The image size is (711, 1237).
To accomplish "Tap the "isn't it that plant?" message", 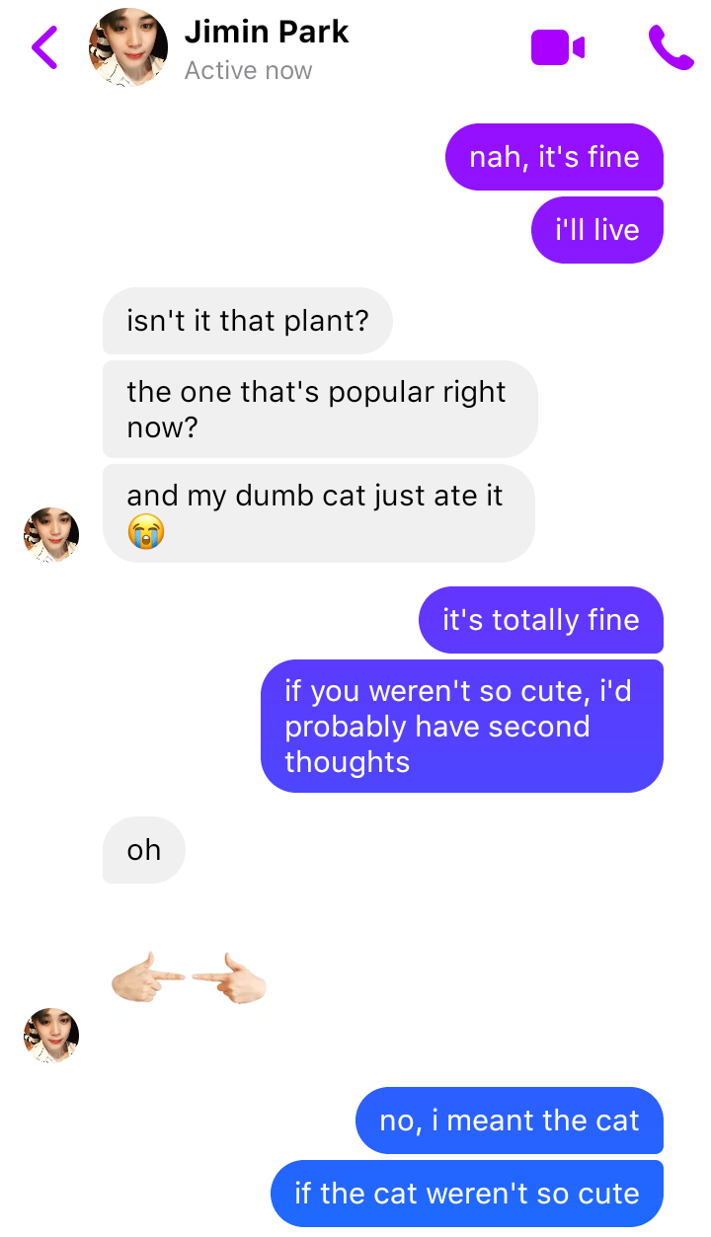I will click(248, 321).
